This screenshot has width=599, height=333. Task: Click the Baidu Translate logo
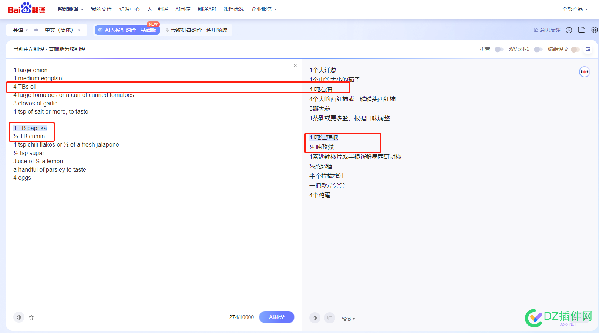click(x=27, y=8)
